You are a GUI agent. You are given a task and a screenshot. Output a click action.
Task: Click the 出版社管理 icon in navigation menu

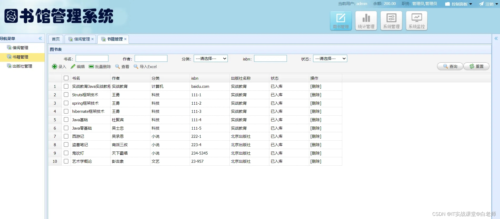[x=9, y=66]
